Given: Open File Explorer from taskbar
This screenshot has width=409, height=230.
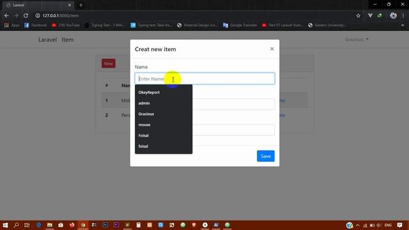Looking at the screenshot, I should (50, 225).
